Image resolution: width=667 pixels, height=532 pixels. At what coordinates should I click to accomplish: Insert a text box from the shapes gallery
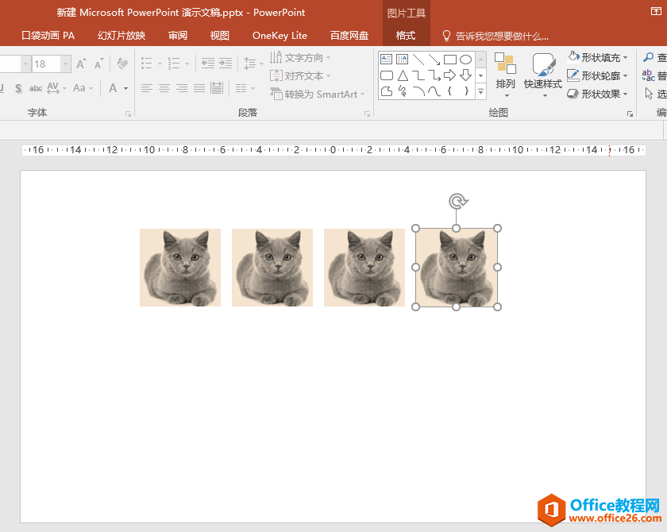click(x=387, y=60)
